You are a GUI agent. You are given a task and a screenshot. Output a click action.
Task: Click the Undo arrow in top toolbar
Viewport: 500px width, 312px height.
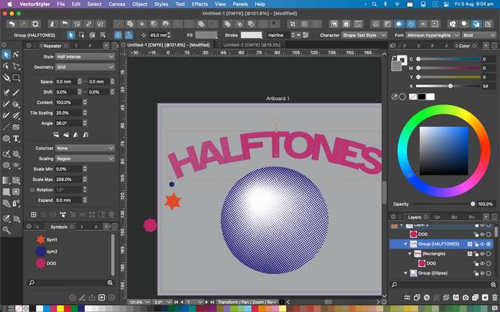tap(12, 24)
